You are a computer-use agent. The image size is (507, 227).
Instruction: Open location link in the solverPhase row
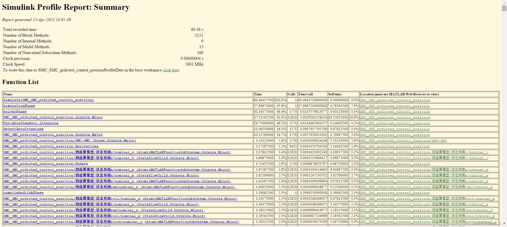[395, 112]
